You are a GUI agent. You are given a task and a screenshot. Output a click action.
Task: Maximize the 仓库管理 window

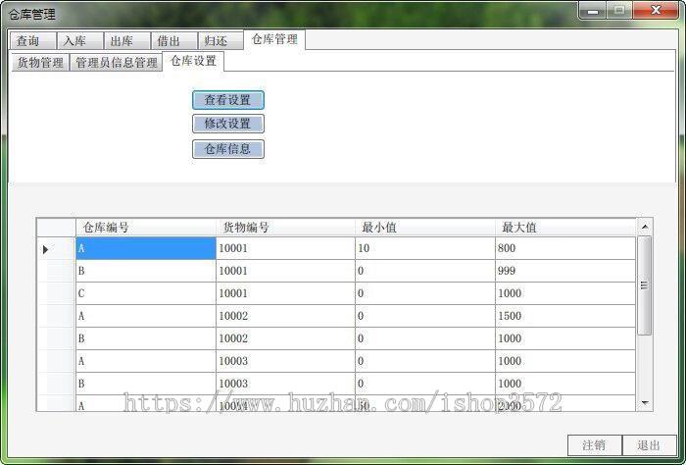618,11
